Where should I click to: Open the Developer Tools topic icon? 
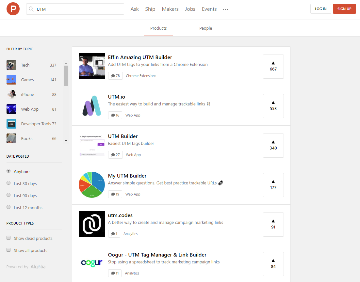point(11,124)
